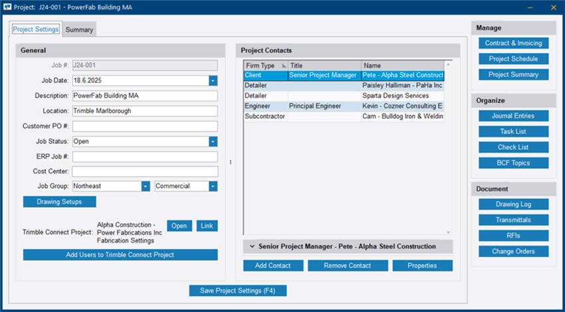
Task: Click the Link button for Trimble Connect
Action: tap(207, 226)
